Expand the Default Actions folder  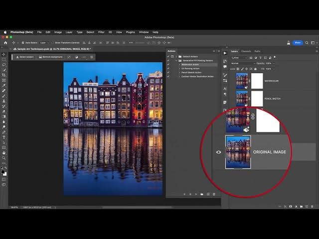175,57
